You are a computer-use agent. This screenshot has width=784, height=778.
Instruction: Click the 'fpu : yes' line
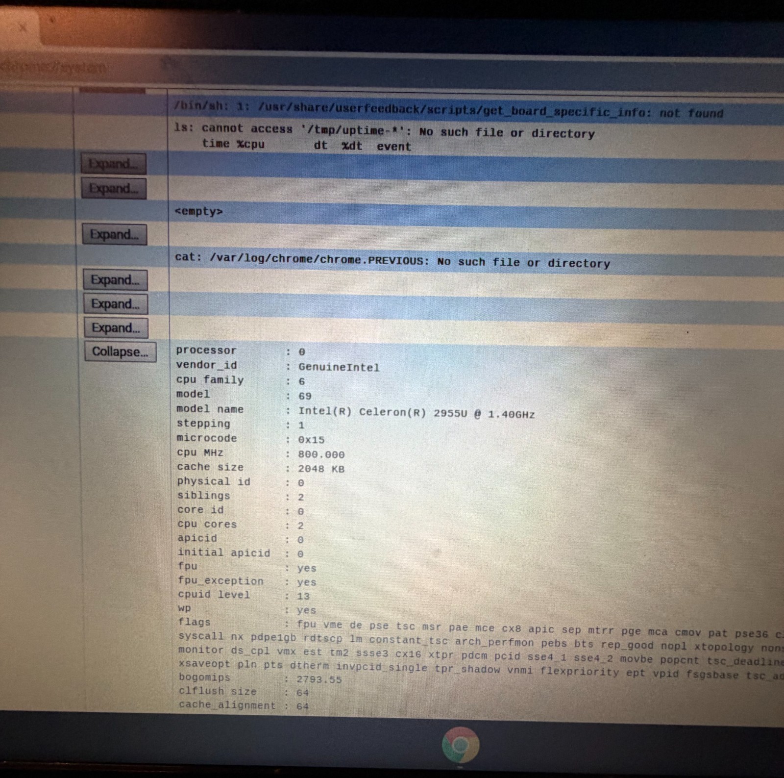point(247,567)
